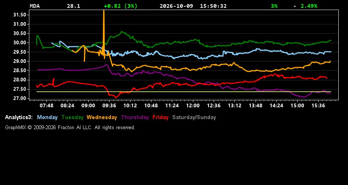348x185 pixels.
Task: Click the 29.00 y-axis label
Action: (20, 61)
